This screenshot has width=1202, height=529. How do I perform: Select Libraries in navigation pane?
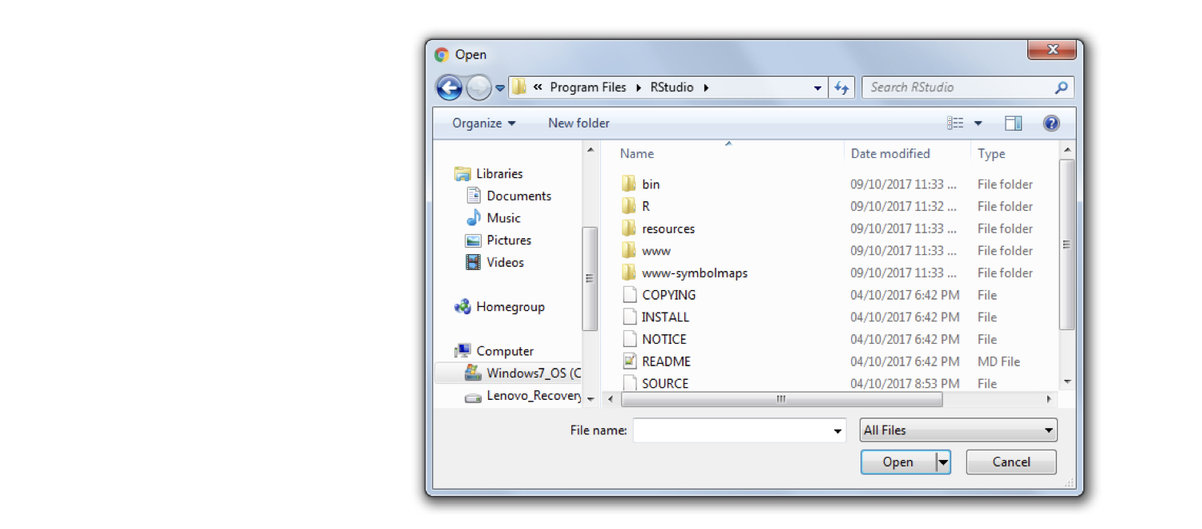[x=489, y=173]
